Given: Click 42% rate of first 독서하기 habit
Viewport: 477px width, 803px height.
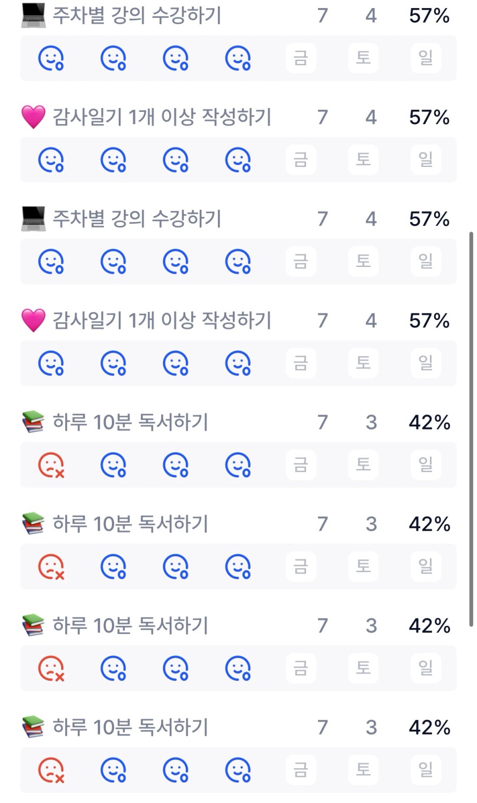Looking at the screenshot, I should (429, 422).
